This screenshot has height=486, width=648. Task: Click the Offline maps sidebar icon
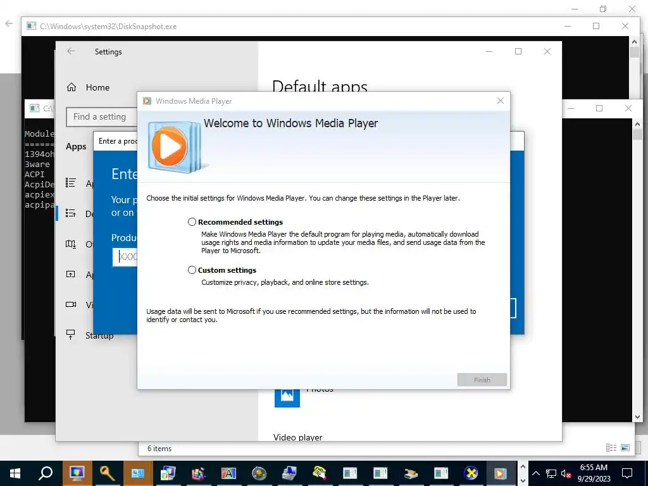point(71,244)
